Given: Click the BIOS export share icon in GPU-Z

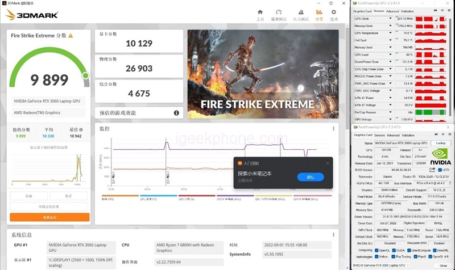Looking at the screenshot, I should pos(433,169).
